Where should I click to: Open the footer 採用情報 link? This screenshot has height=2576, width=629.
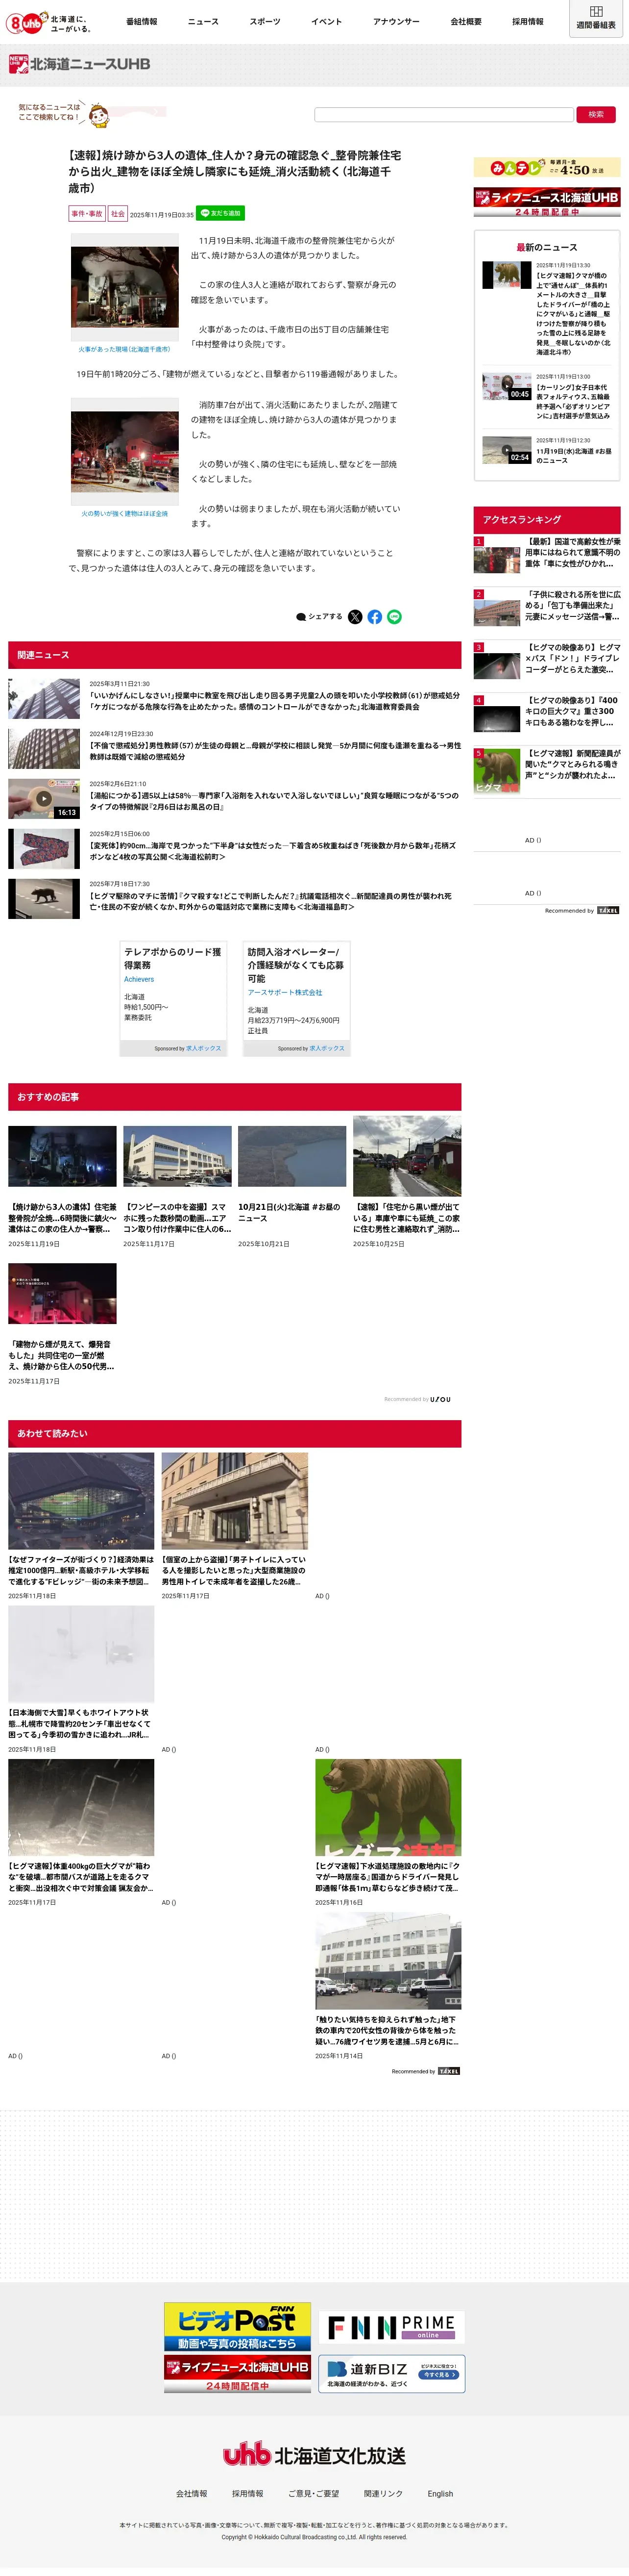(x=247, y=2493)
